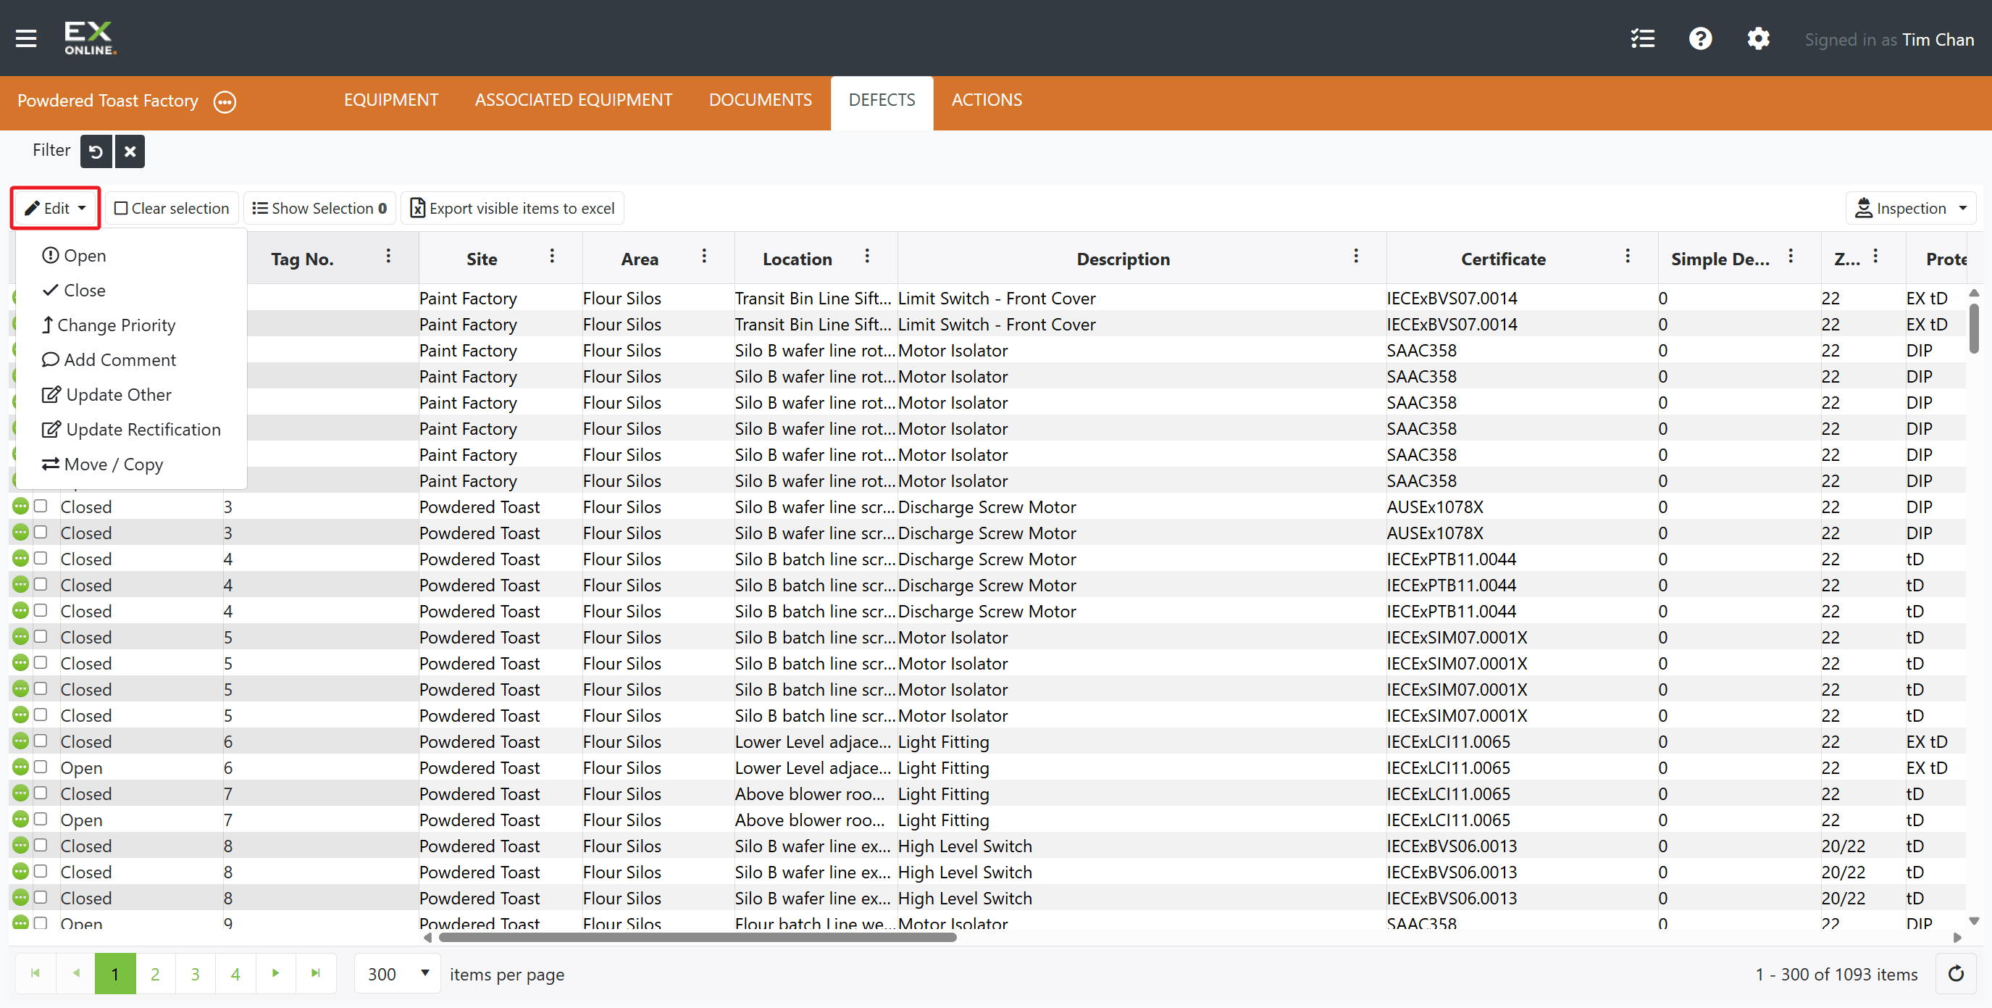Choose Add Comment from Edit menu
The width and height of the screenshot is (1992, 1008).
pos(108,359)
